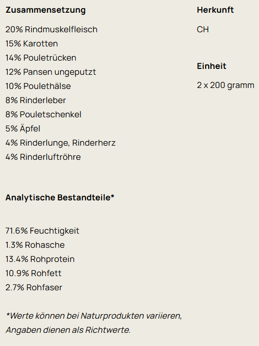Select the 10% Poulethälse entry
The height and width of the screenshot is (346, 259).
click(38, 86)
